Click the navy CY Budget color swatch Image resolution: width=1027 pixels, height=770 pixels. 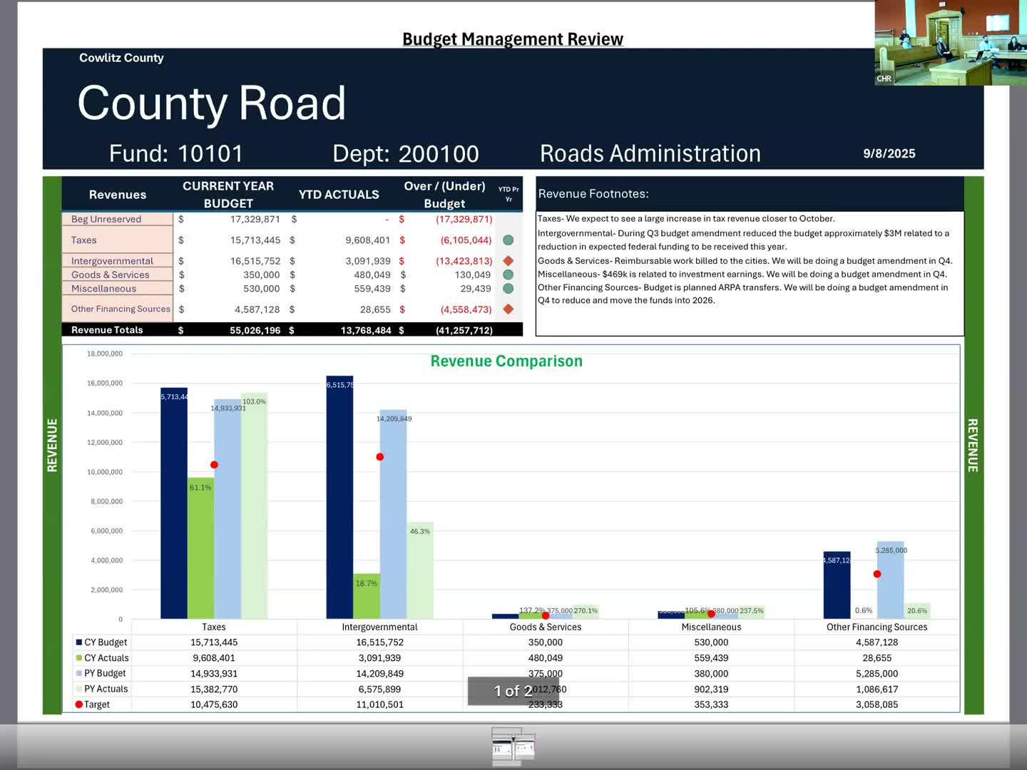[x=78, y=642]
